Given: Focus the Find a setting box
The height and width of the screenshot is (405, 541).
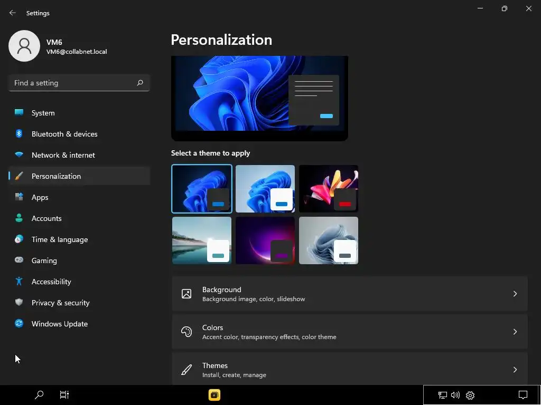Looking at the screenshot, I should pos(79,83).
